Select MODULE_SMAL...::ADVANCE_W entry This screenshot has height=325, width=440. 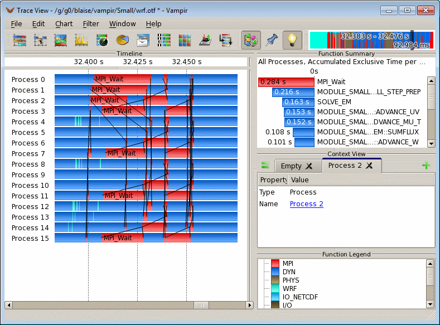368,142
